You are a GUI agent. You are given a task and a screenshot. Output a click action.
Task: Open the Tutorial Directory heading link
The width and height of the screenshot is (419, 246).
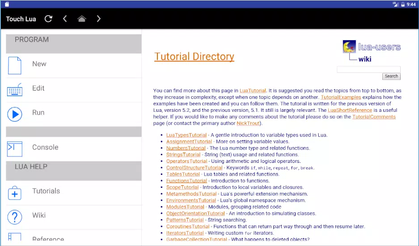click(194, 56)
